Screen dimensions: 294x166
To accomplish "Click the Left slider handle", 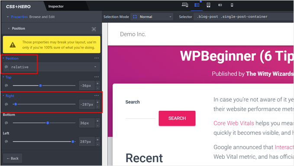I will tap(73, 141).
